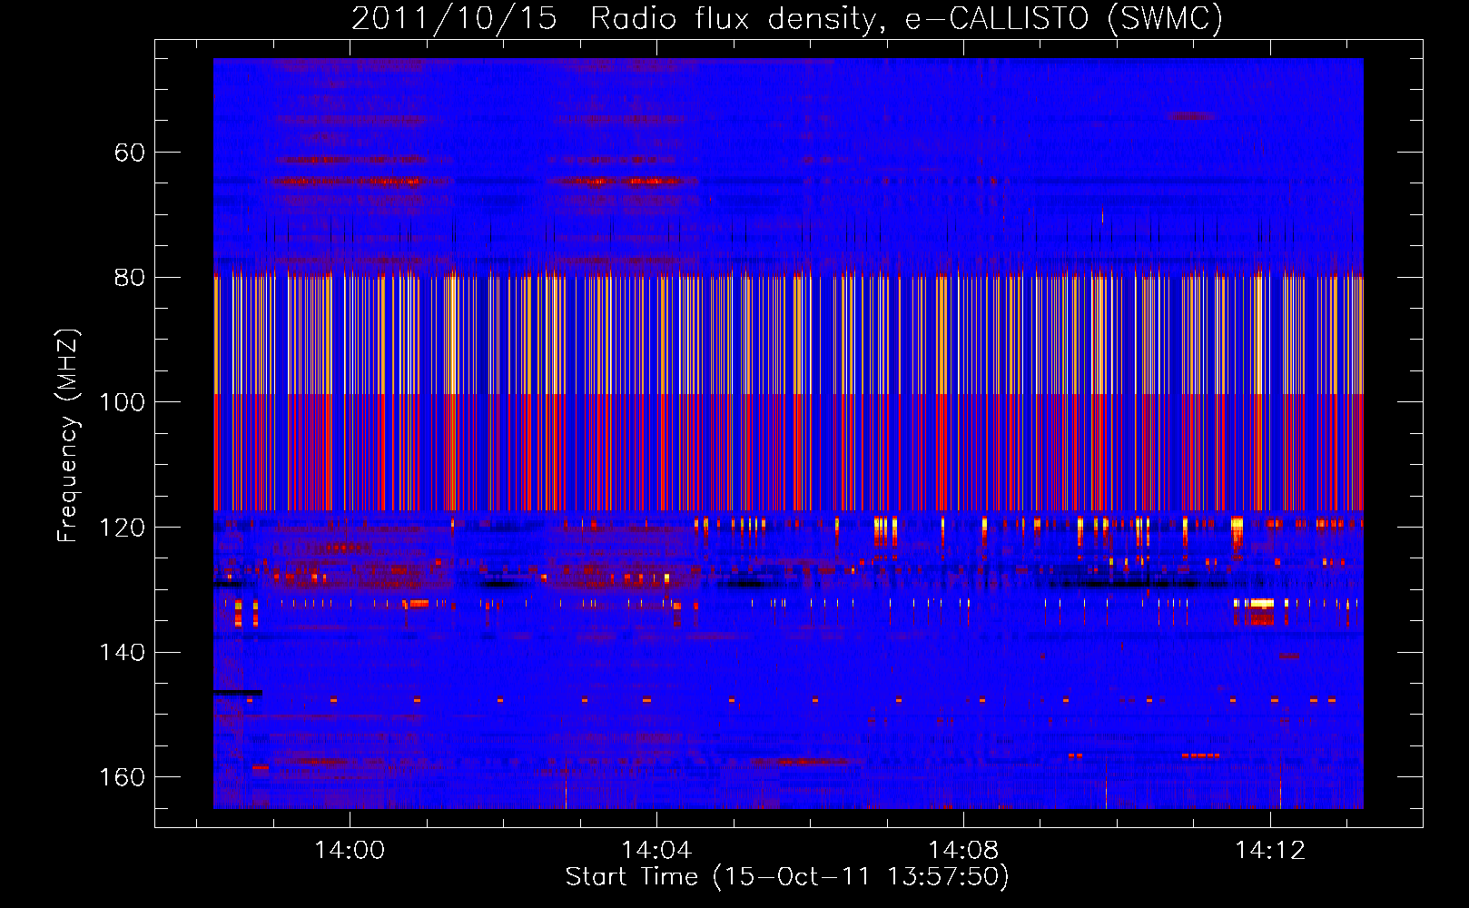Click the 14:08 time tick label
The width and height of the screenshot is (1469, 908).
click(963, 851)
